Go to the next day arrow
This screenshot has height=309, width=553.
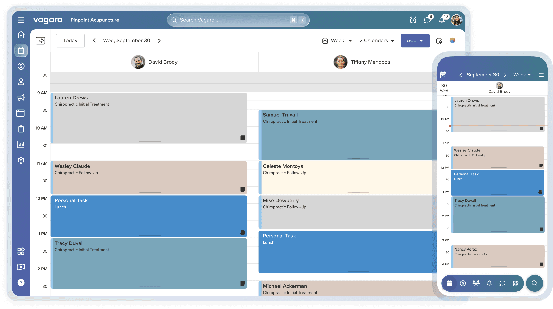(x=159, y=41)
